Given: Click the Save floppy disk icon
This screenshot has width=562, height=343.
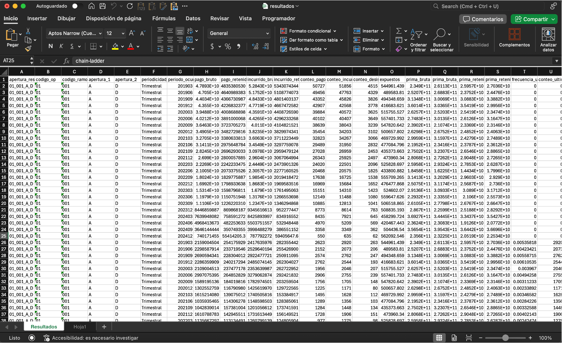Looking at the screenshot, I should click(103, 6).
